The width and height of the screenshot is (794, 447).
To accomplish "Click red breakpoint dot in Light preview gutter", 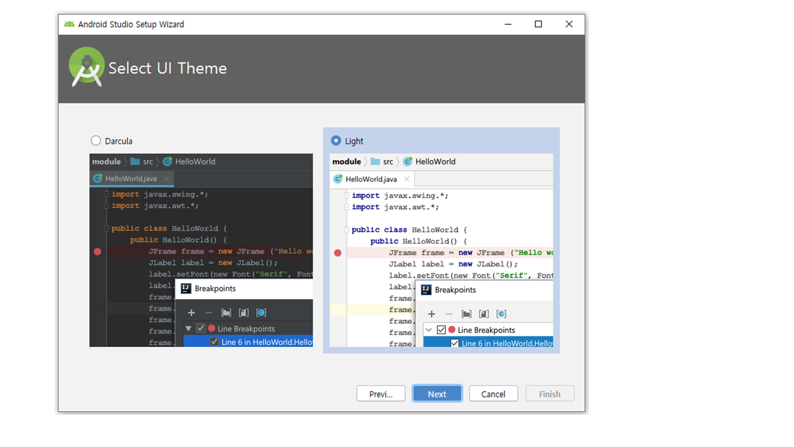I will pos(337,253).
